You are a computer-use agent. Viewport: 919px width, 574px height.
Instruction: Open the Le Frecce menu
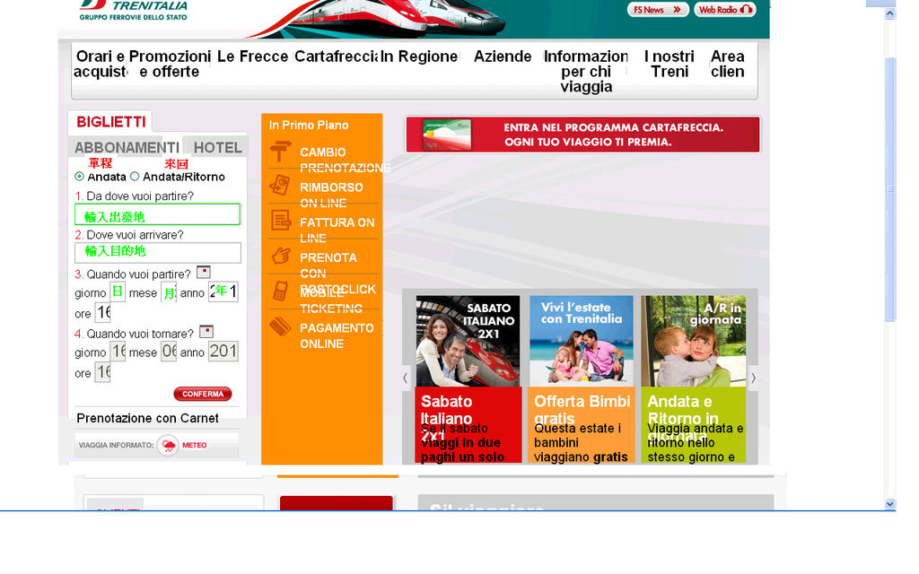pyautogui.click(x=252, y=57)
